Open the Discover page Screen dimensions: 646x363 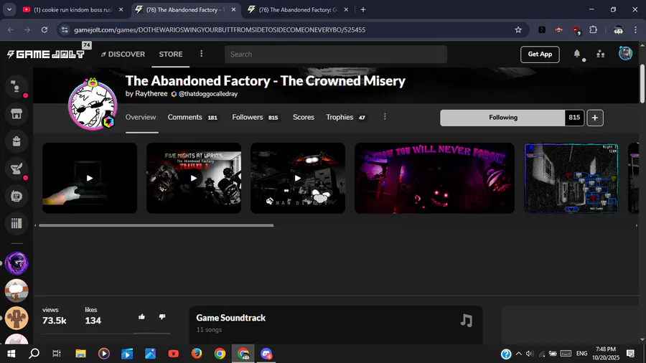(123, 54)
